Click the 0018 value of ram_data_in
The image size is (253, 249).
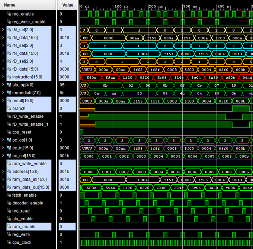(x=64, y=180)
